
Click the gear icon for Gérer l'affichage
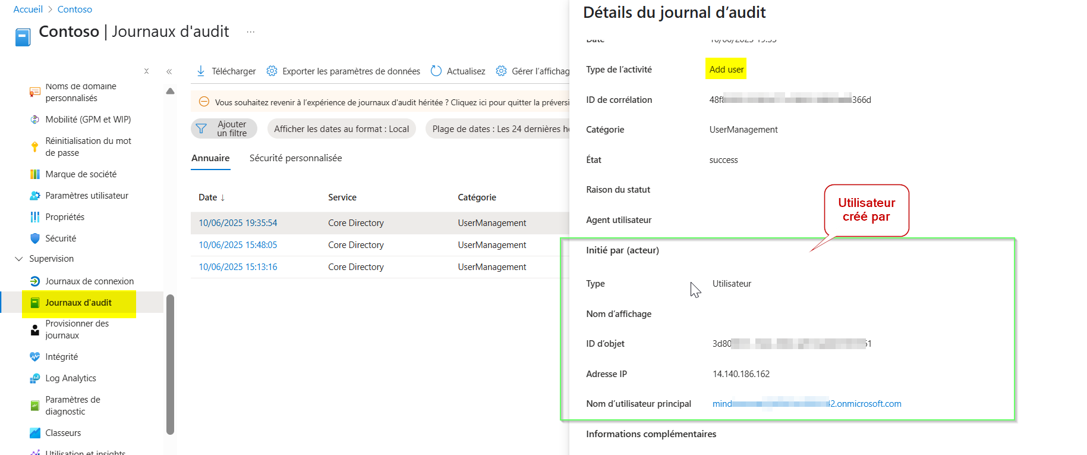pos(501,71)
